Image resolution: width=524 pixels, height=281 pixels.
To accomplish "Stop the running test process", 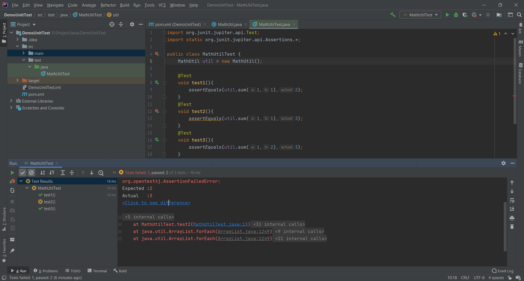I will pos(12,202).
